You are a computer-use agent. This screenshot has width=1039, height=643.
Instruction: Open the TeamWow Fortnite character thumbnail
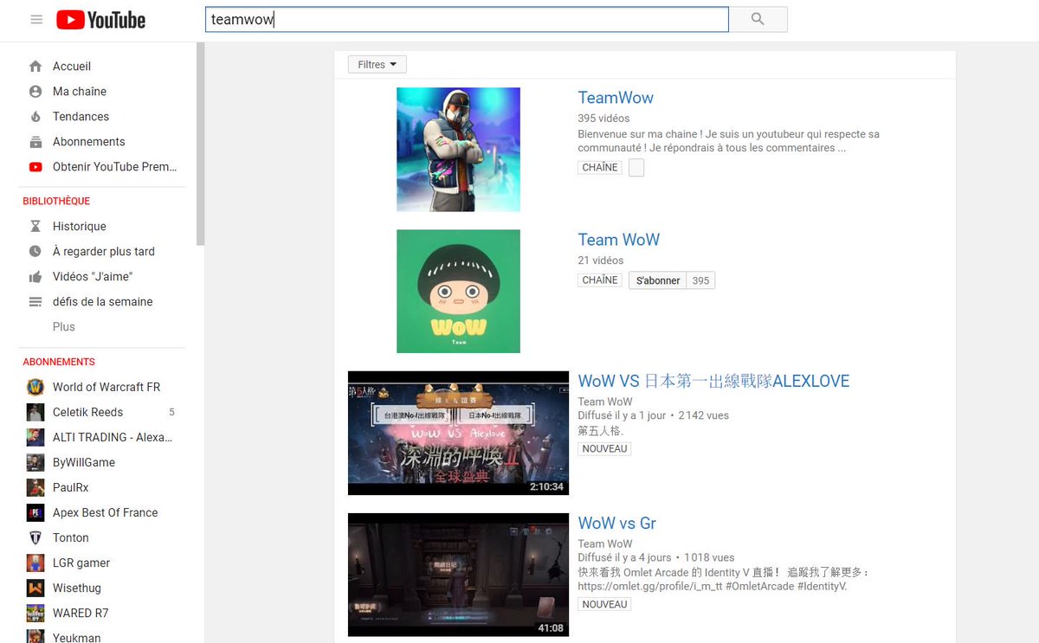(x=458, y=149)
